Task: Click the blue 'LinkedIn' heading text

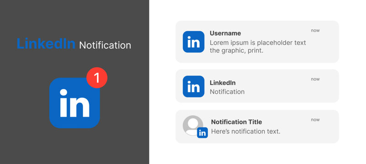Action: click(x=46, y=44)
